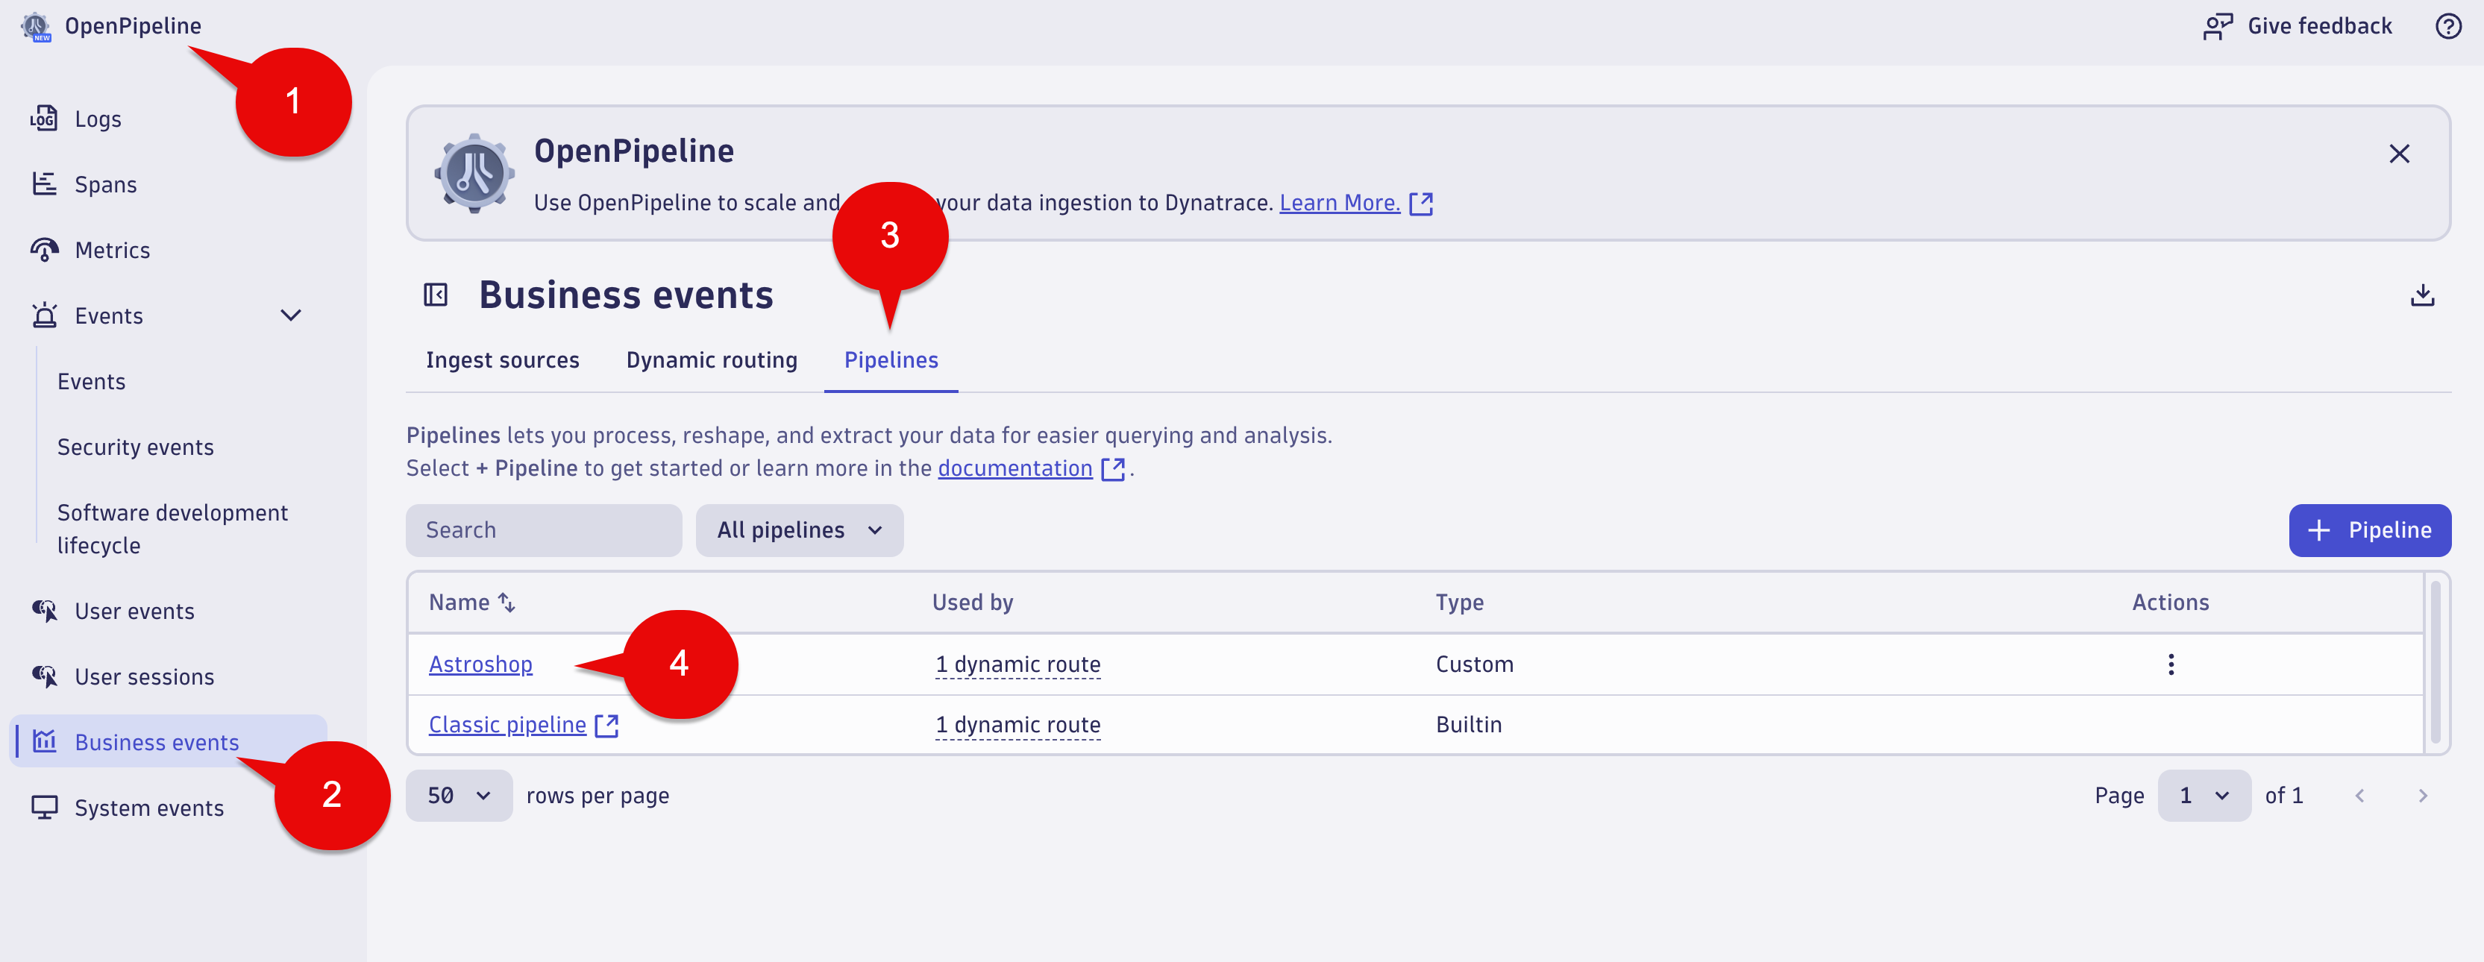This screenshot has width=2484, height=962.
Task: Open the All pipelines filter dropdown
Action: [x=800, y=530]
